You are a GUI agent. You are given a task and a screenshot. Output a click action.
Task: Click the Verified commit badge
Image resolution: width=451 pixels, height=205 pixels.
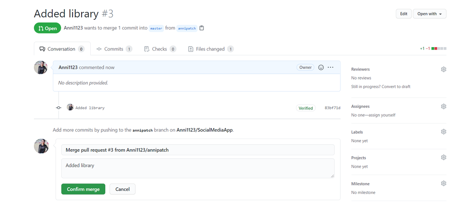[306, 108]
